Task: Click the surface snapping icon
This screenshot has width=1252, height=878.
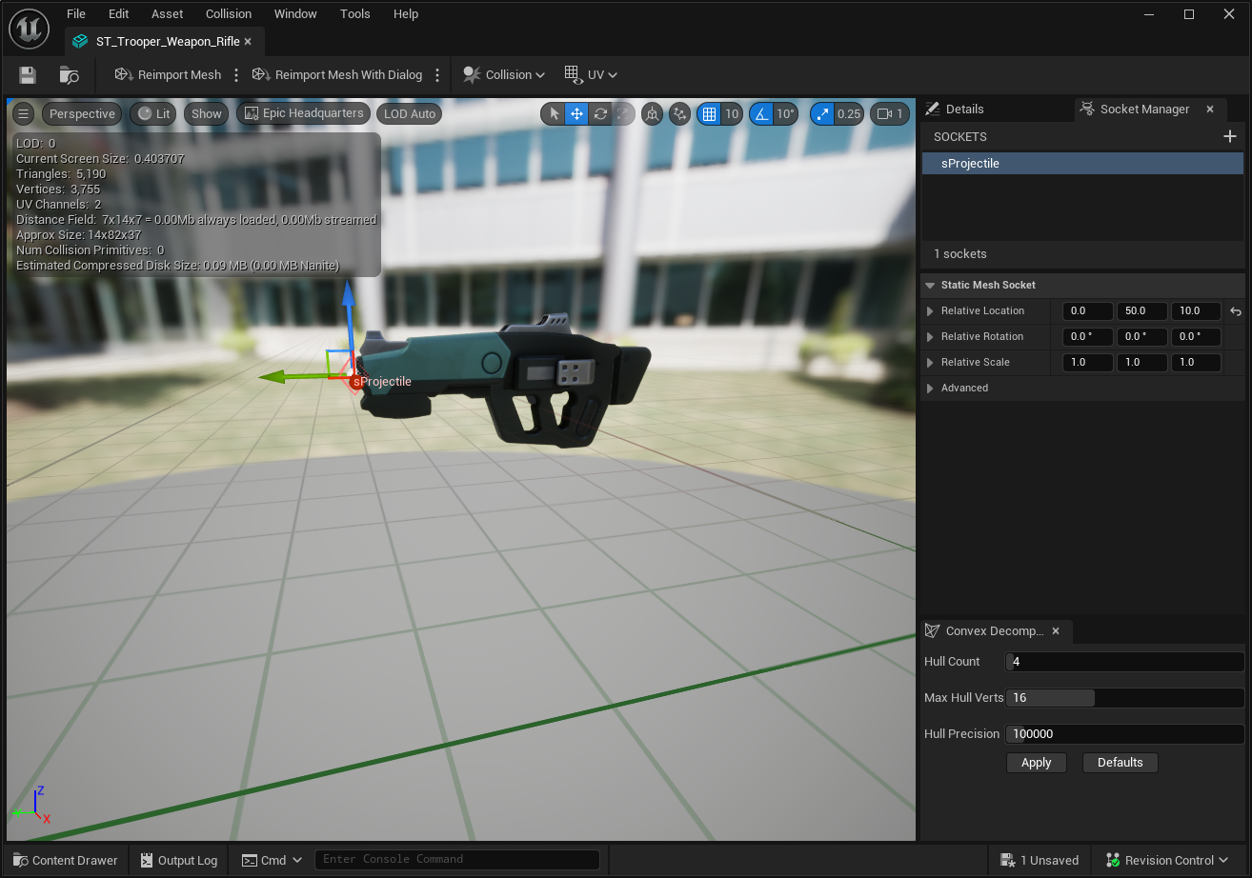Action: (x=679, y=114)
